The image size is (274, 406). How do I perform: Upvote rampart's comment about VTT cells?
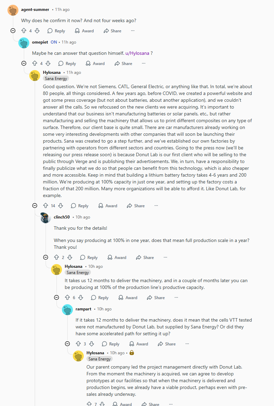coord(78,344)
